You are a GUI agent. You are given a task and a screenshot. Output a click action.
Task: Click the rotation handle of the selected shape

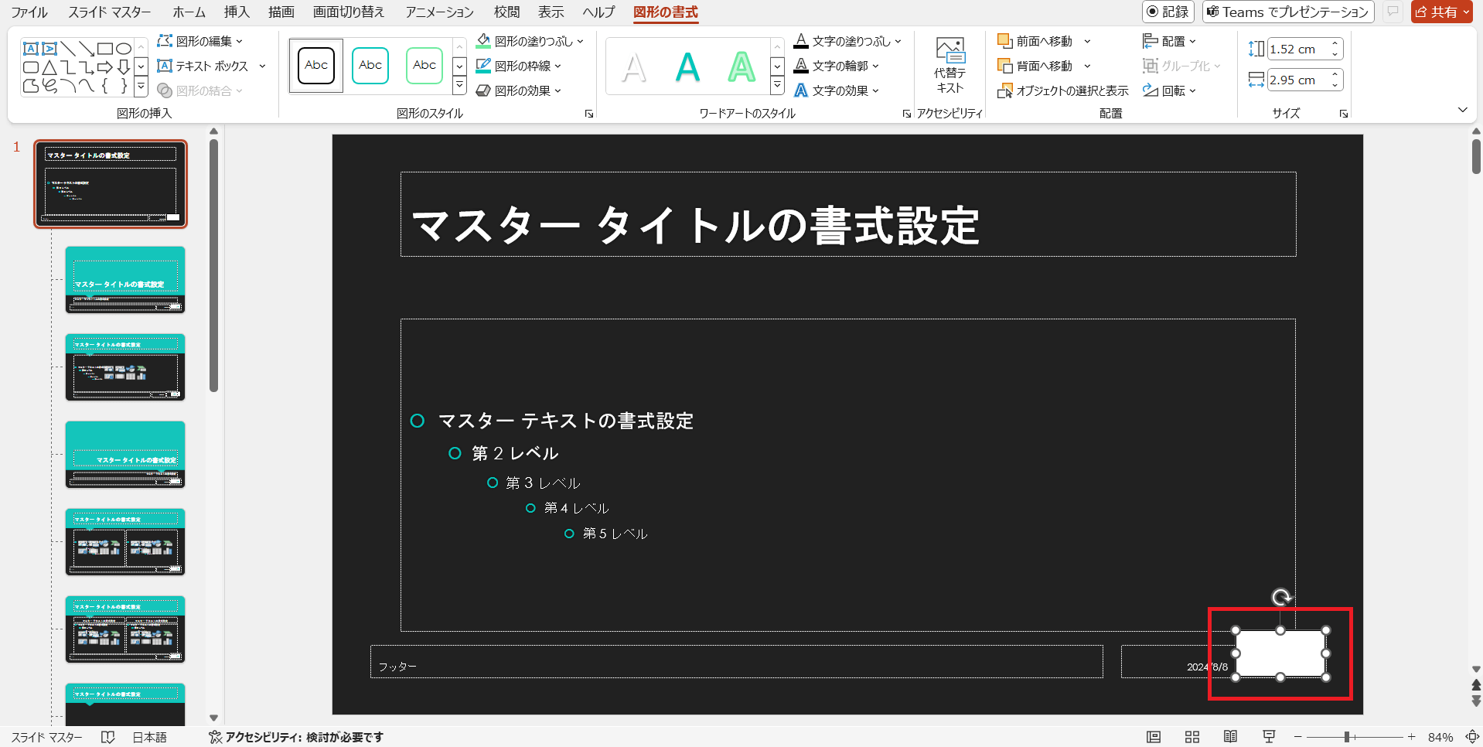click(x=1281, y=597)
